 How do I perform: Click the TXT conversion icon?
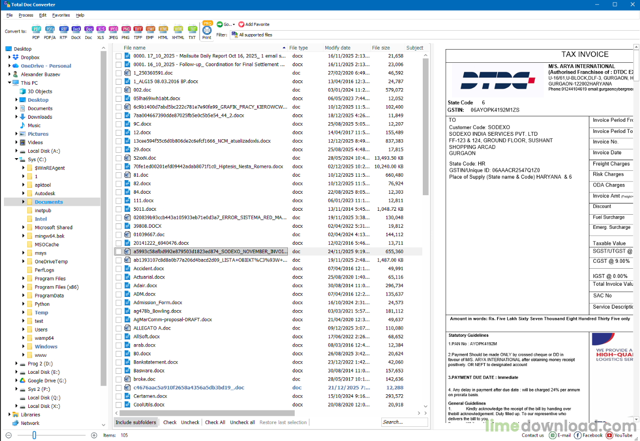point(192,32)
